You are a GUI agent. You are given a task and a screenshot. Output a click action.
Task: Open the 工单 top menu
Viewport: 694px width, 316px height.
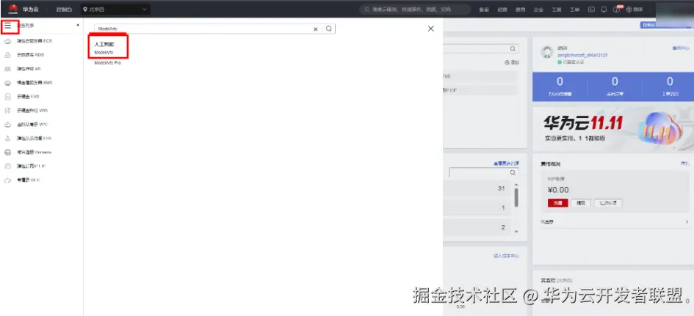pos(574,10)
